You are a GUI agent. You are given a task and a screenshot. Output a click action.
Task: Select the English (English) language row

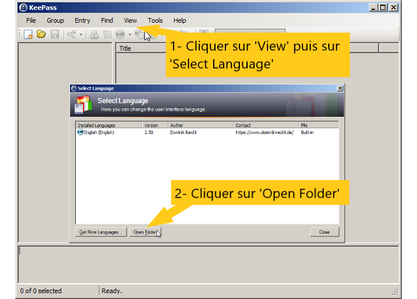click(x=207, y=132)
